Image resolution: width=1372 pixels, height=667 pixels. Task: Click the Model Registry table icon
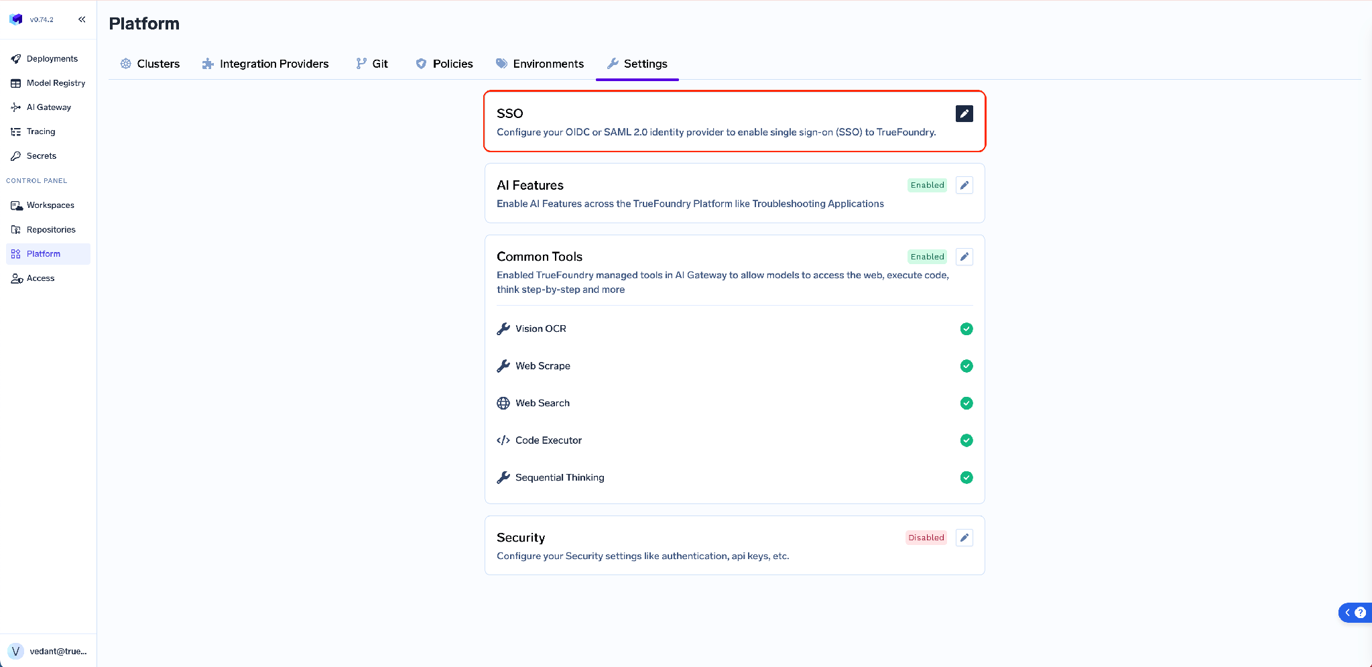(x=16, y=83)
